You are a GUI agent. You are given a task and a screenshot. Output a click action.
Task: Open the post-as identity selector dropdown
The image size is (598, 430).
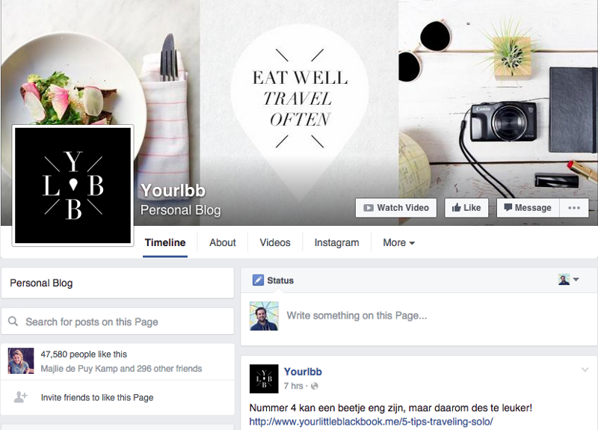click(569, 280)
